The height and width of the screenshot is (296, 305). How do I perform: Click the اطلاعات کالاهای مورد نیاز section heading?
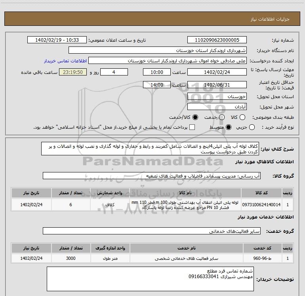pos(264,162)
